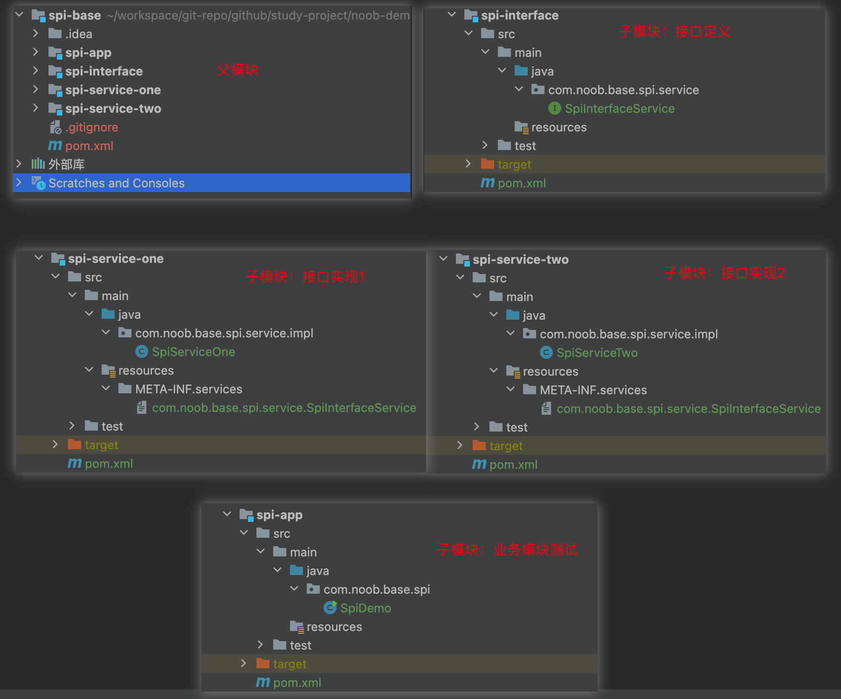841x699 pixels.
Task: Select src folder in spi-service-one panel
Action: pyautogui.click(x=93, y=277)
